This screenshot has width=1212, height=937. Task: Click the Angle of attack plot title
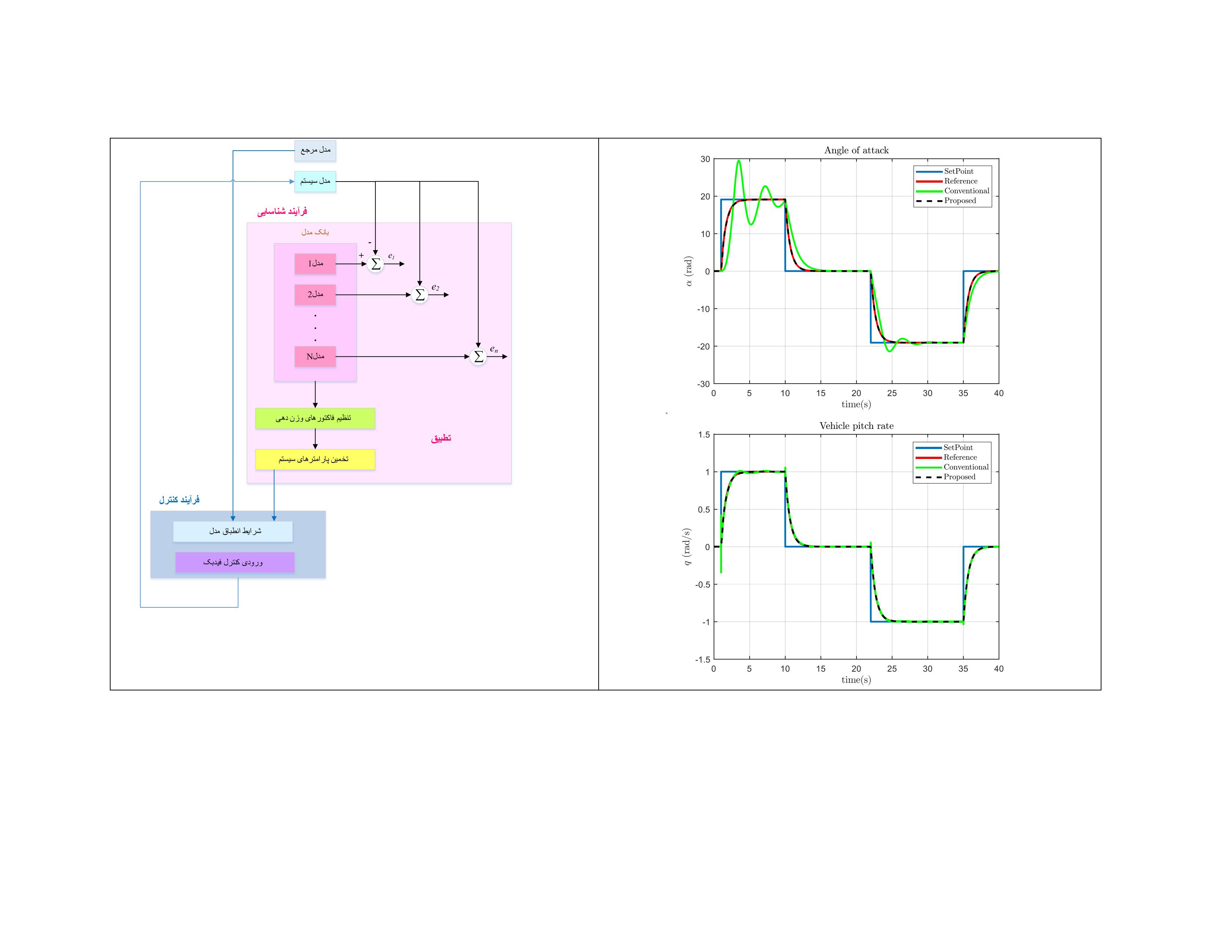[x=856, y=150]
